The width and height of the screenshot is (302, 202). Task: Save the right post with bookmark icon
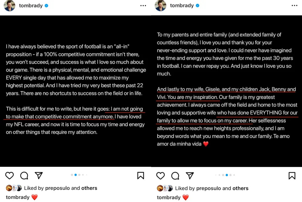tap(292, 176)
